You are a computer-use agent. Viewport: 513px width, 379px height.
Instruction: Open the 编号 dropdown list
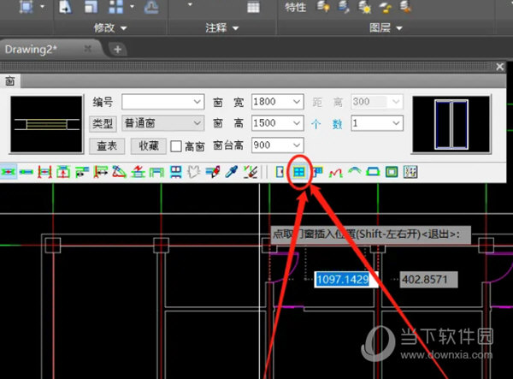click(198, 102)
